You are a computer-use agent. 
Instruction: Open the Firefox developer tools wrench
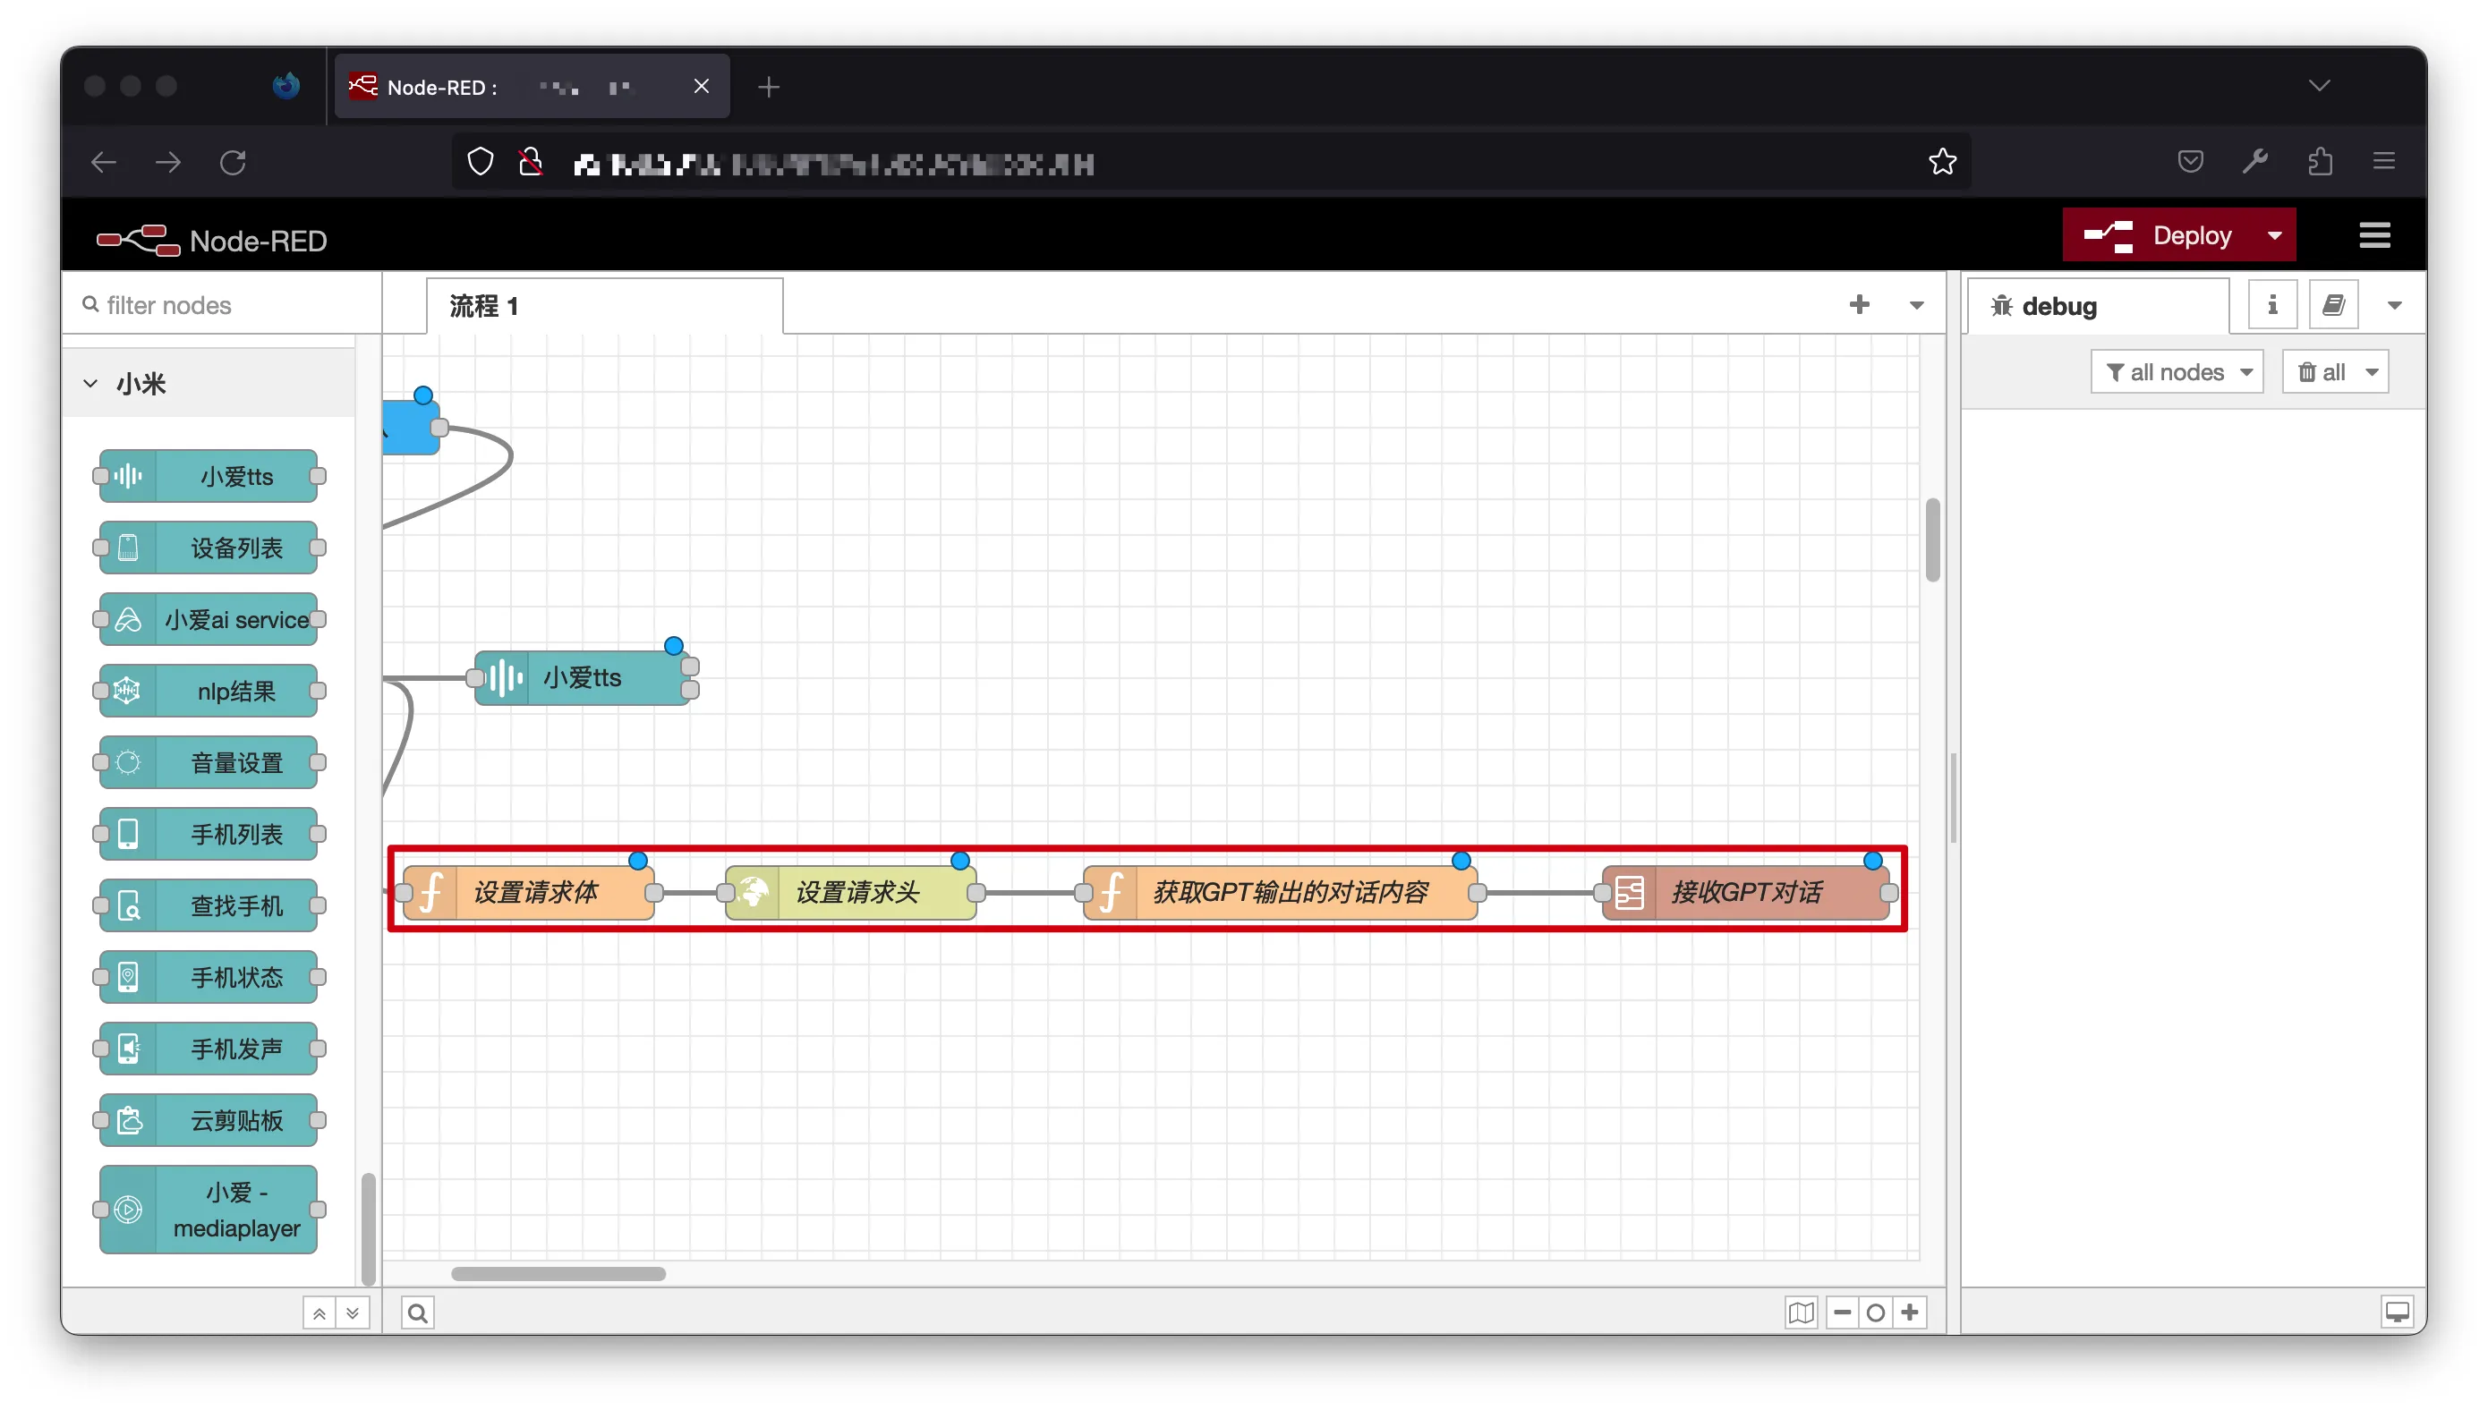coord(2255,162)
